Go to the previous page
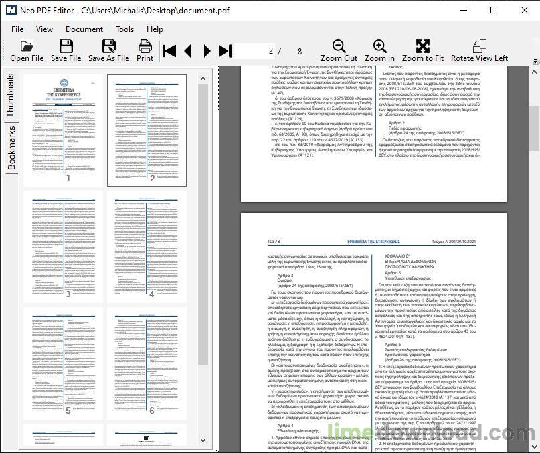 187,51
